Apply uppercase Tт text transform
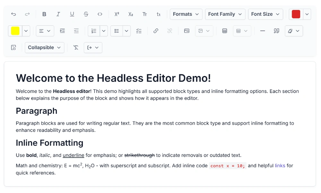The width and height of the screenshot is (321, 193). tap(144, 14)
